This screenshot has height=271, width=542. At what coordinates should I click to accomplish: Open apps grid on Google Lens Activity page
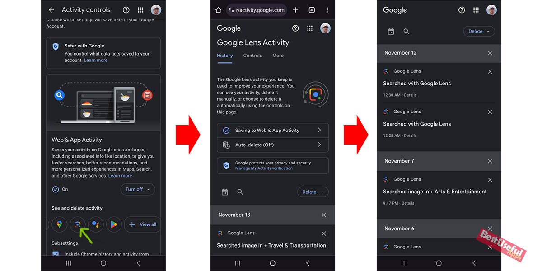[310, 28]
